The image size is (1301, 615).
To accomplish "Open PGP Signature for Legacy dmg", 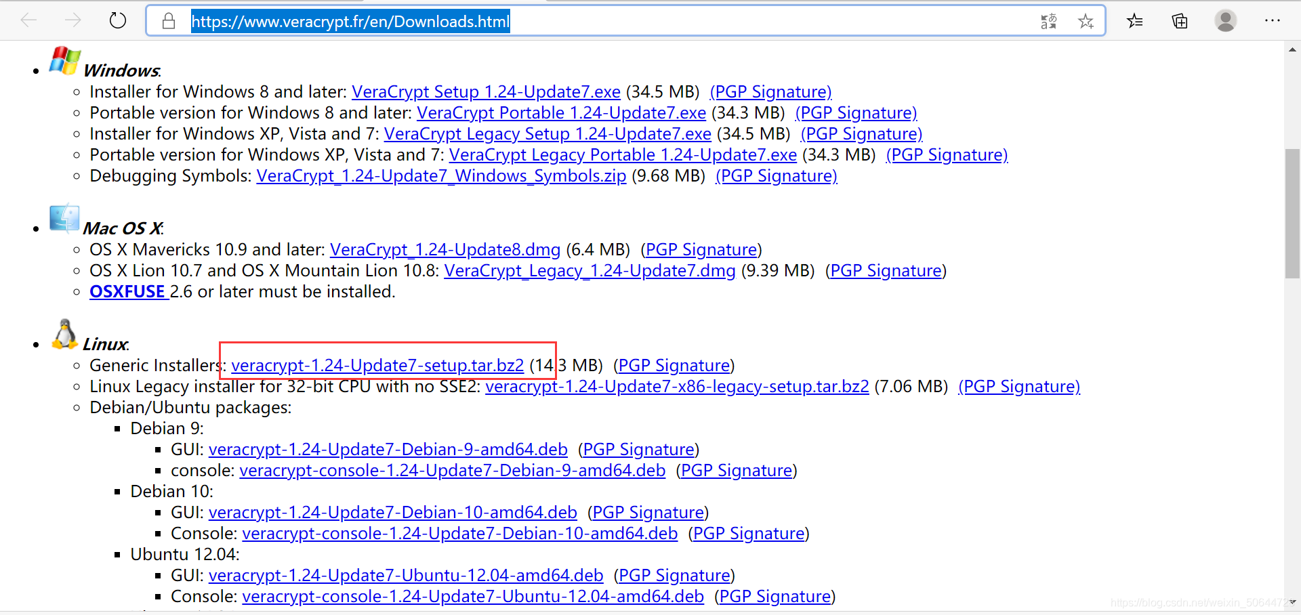I will pyautogui.click(x=886, y=271).
